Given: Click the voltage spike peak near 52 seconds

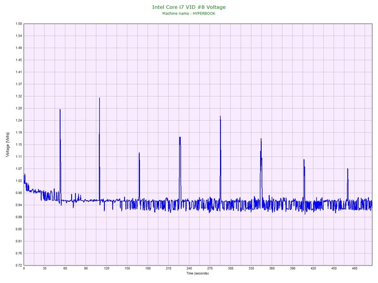Looking at the screenshot, I should tap(60, 110).
